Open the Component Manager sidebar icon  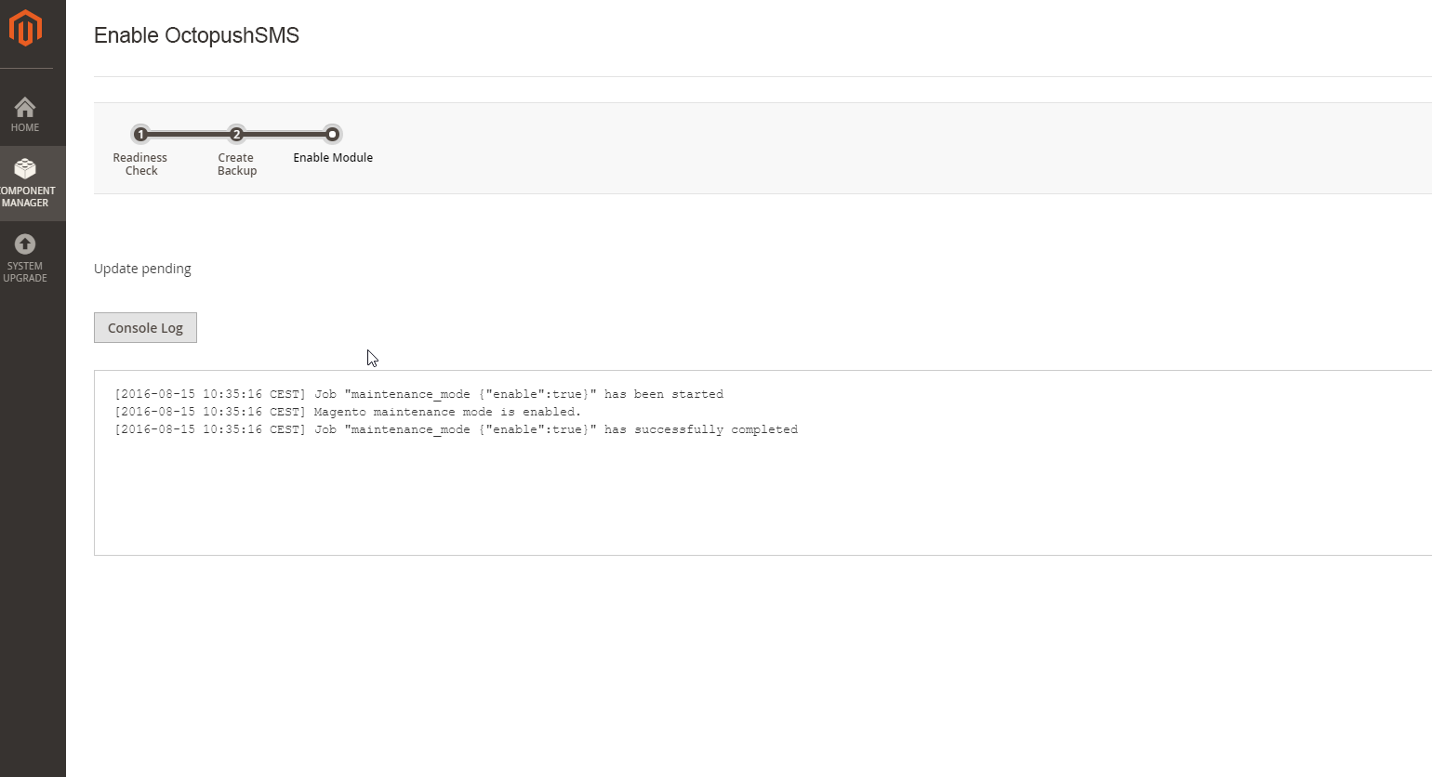pos(25,168)
